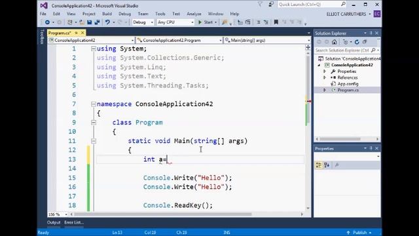Collapse the class Program block
Screen dimensions: 419x236
[93, 123]
